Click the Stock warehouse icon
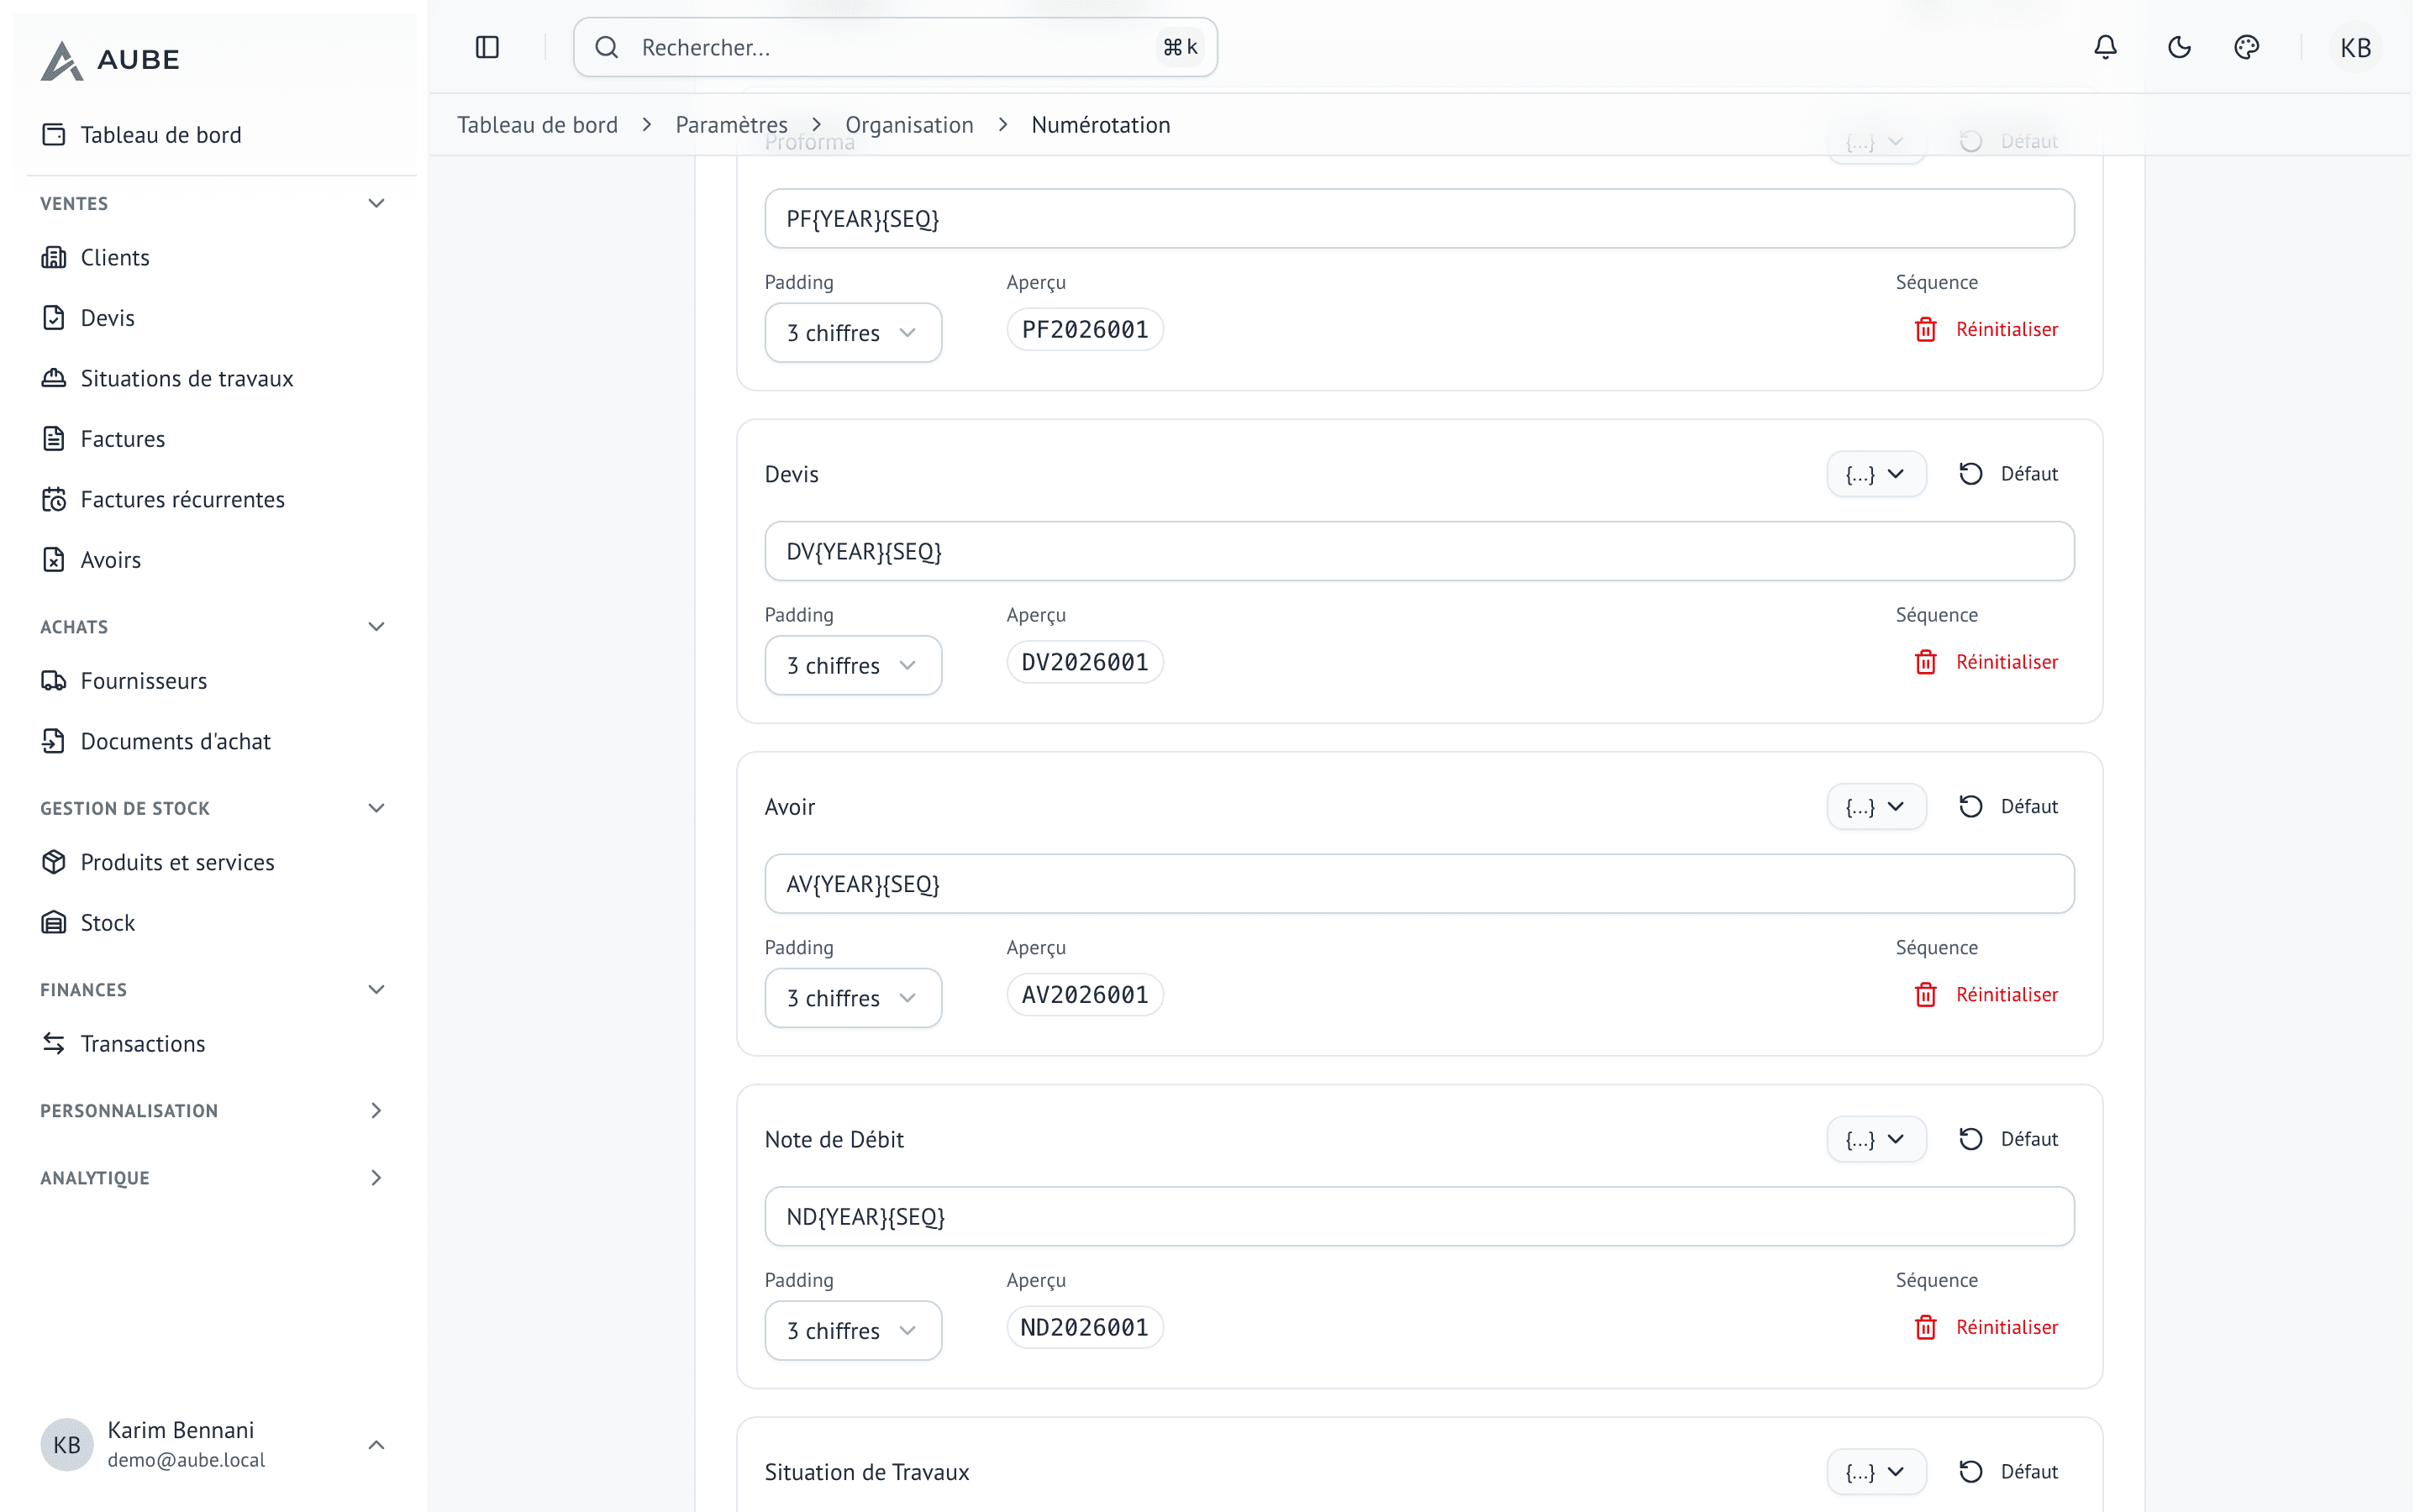Viewport: 2420px width, 1512px height. 54,923
